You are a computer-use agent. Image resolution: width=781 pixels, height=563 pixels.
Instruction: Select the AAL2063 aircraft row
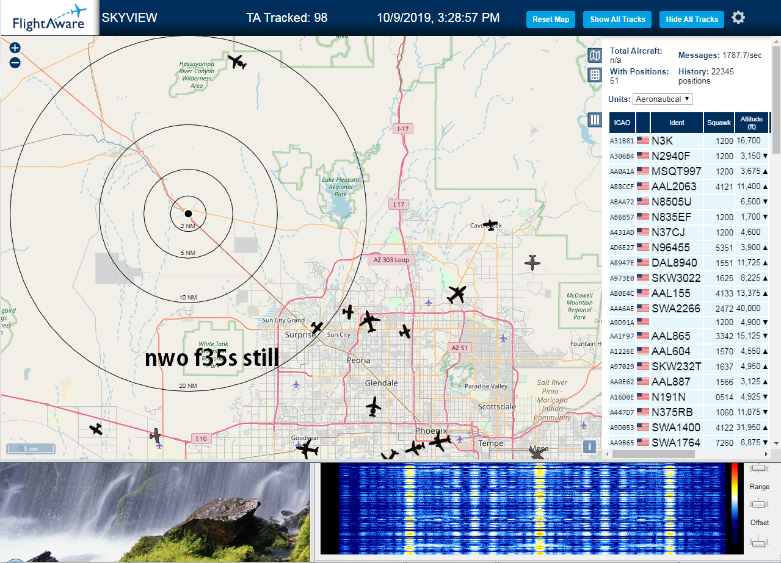pyautogui.click(x=689, y=186)
